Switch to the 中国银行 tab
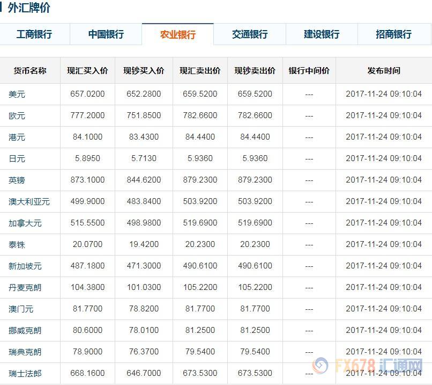Screen dimensions: 432x385 [x=106, y=34]
